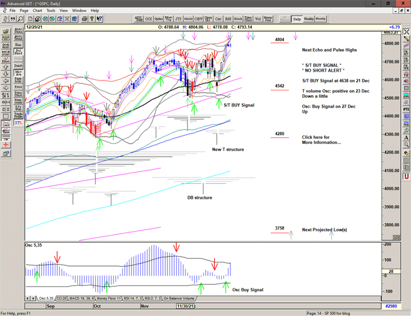Open the Chart menu
The height and width of the screenshot is (316, 411).
(x=37, y=11)
